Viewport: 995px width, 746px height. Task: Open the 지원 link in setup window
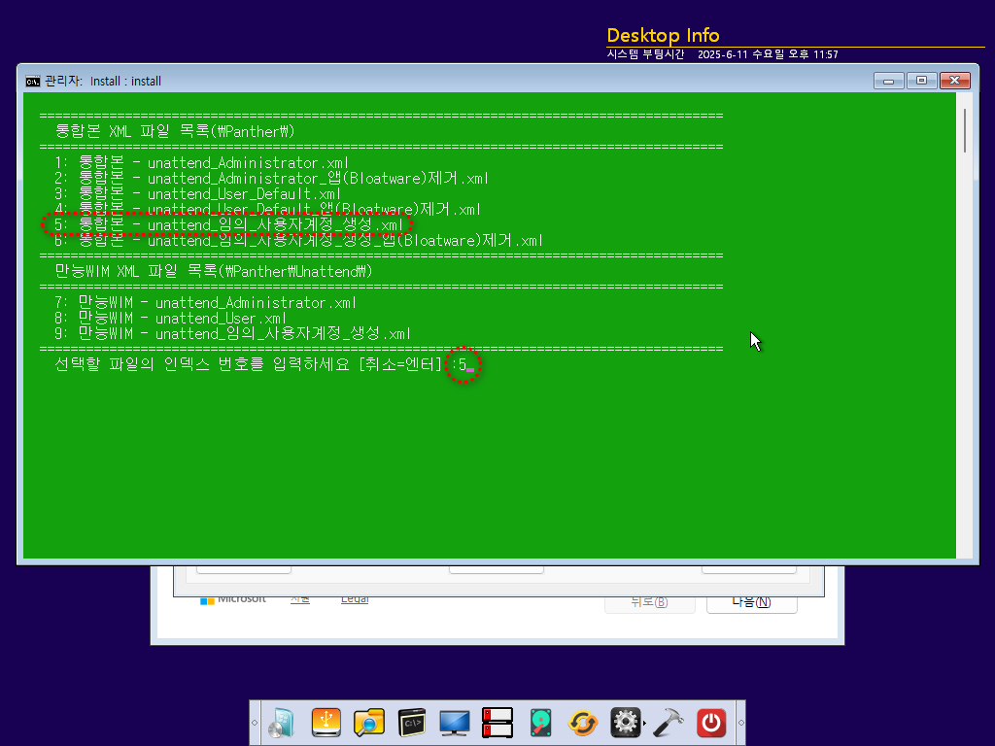(x=300, y=598)
